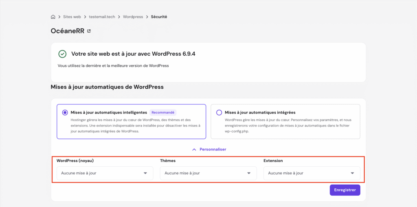Select Mises à jour automatiques intelligentes radio
417x207 pixels.
click(65, 113)
